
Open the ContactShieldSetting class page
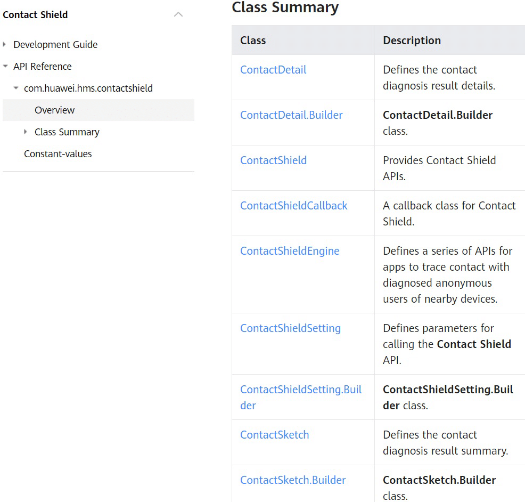pyautogui.click(x=290, y=328)
